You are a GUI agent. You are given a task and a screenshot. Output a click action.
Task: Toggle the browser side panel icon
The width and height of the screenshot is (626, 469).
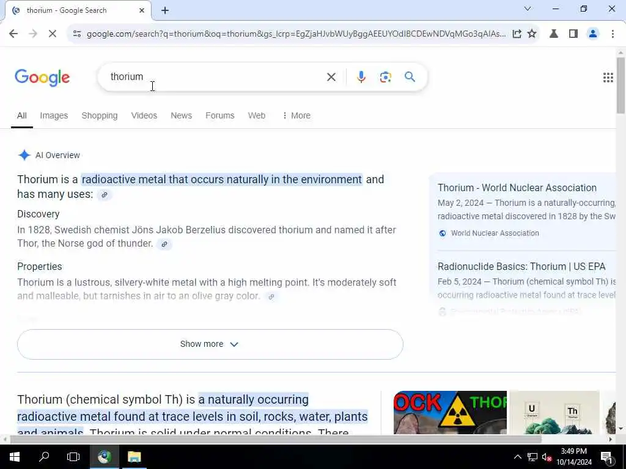pos(573,34)
